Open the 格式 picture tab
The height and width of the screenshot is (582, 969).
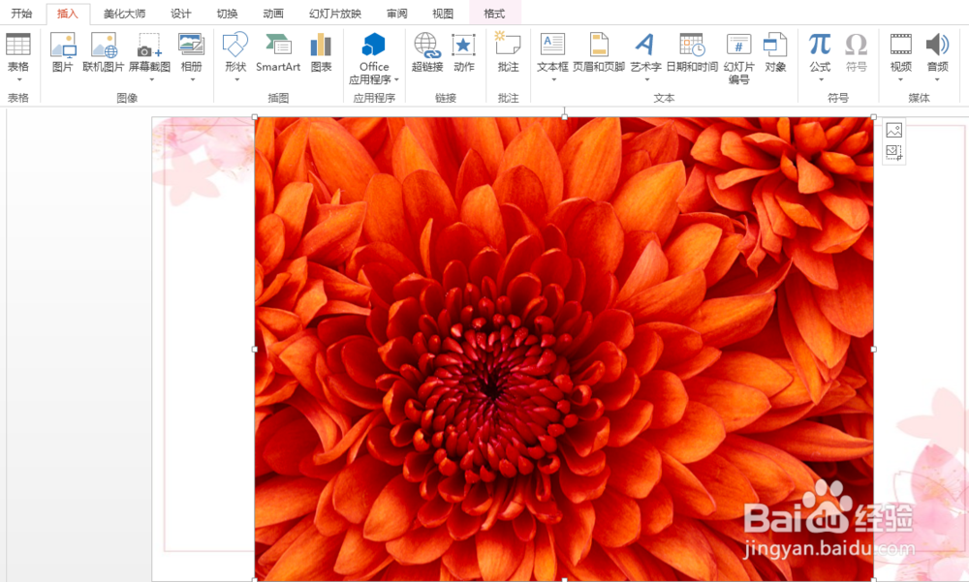493,14
